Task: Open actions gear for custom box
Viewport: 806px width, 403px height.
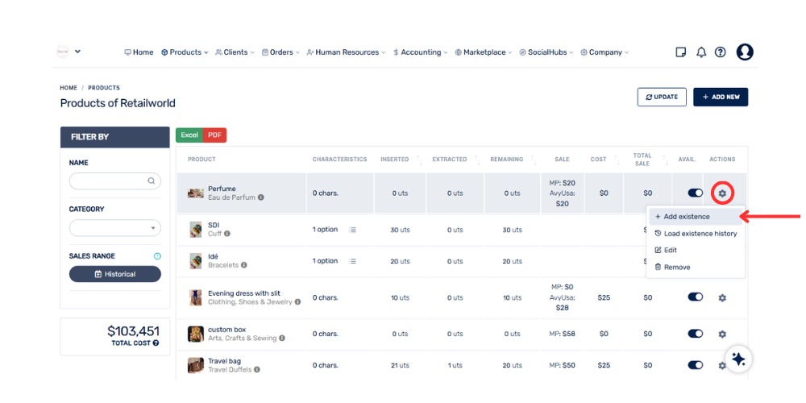Action: coord(722,334)
